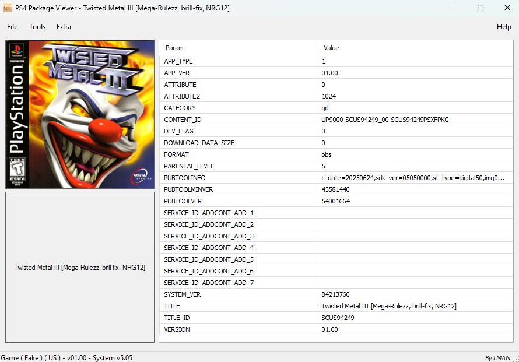
Task: Click the value 1024
Action: [329, 96]
